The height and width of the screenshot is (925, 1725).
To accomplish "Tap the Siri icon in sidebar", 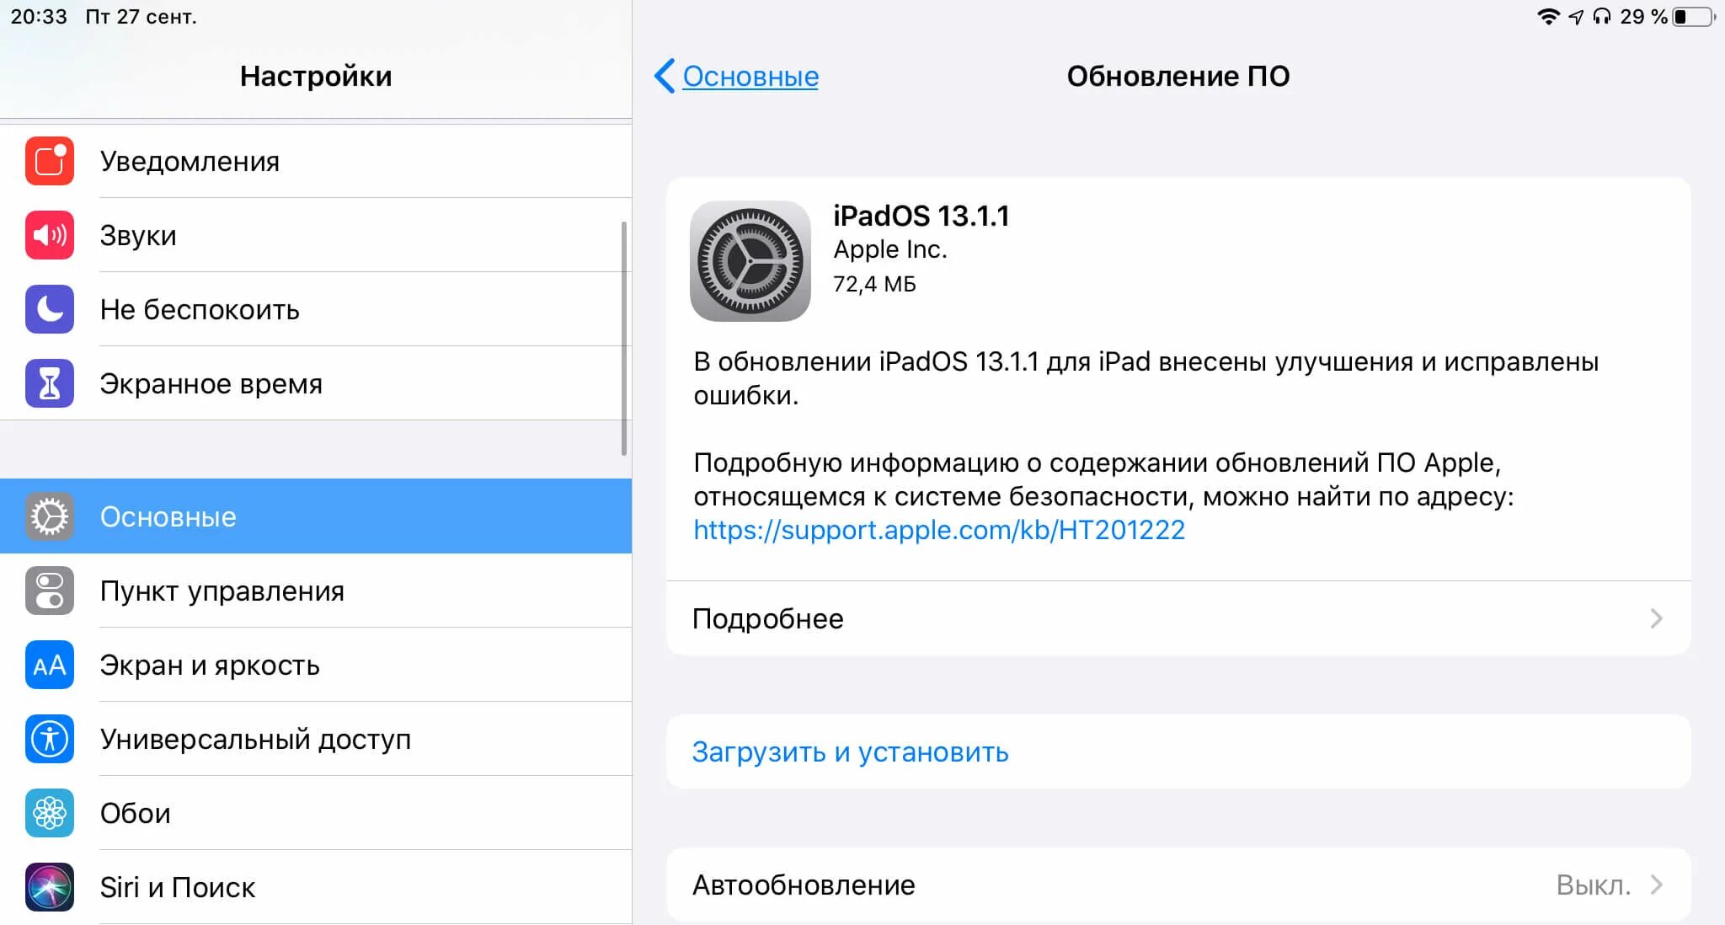I will pyautogui.click(x=50, y=887).
